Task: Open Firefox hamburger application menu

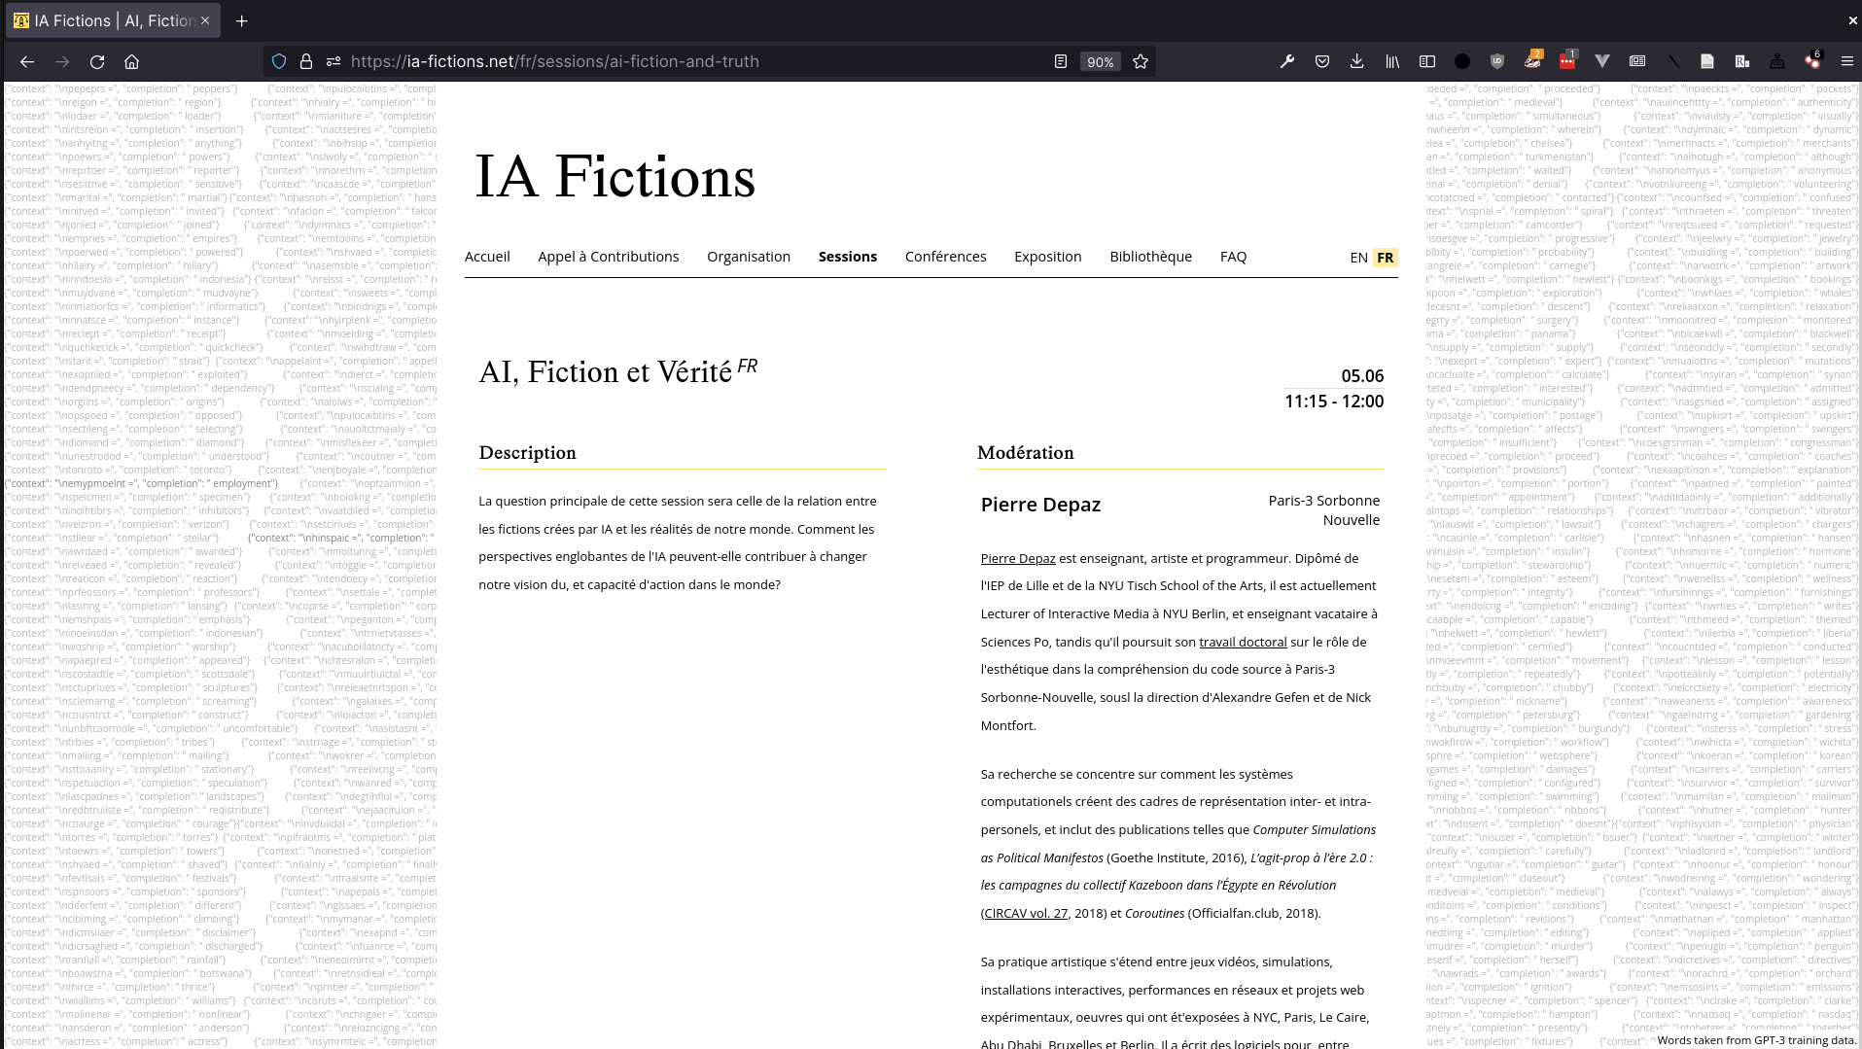Action: (x=1847, y=61)
